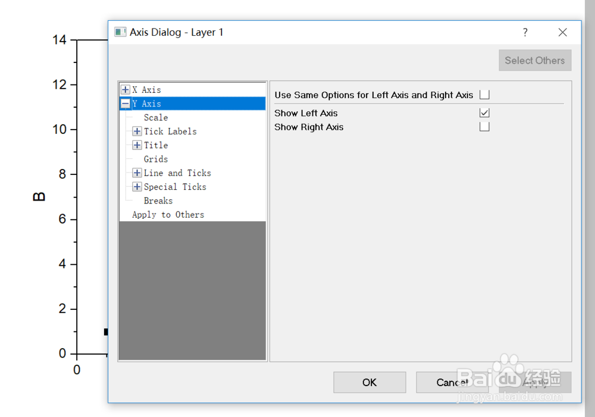Expand the Tick Labels node
Viewport: 595px width, 417px height.
[x=137, y=131]
